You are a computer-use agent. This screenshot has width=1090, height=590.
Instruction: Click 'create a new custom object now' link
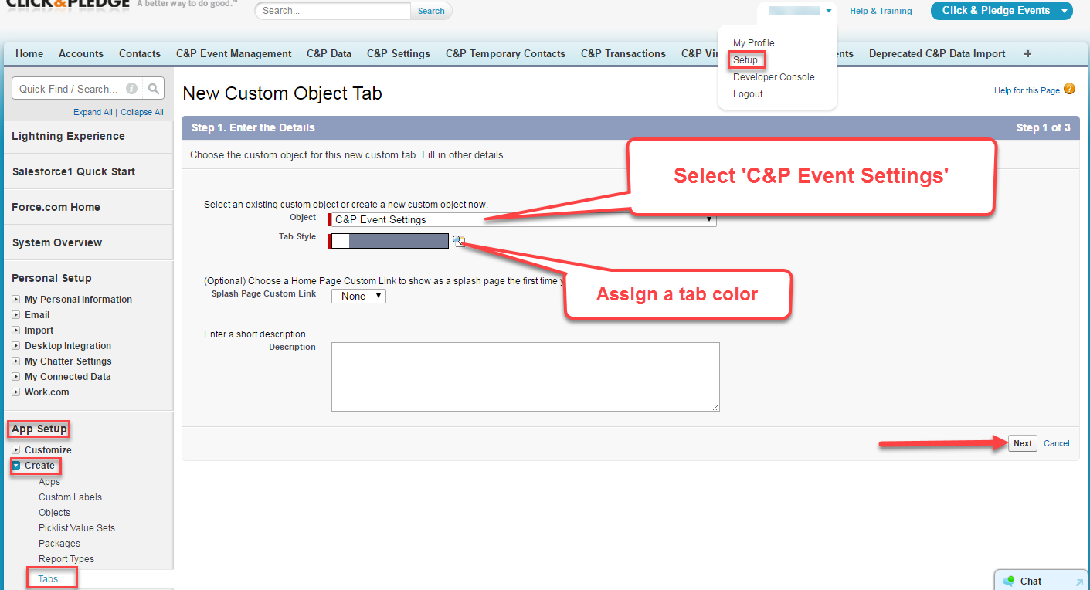pos(419,205)
